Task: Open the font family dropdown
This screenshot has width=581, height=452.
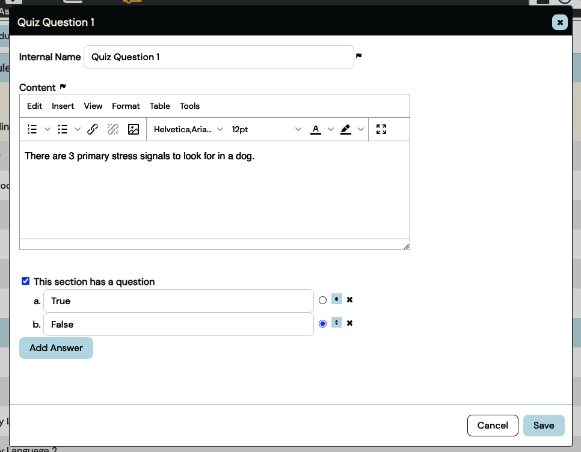Action: 188,129
